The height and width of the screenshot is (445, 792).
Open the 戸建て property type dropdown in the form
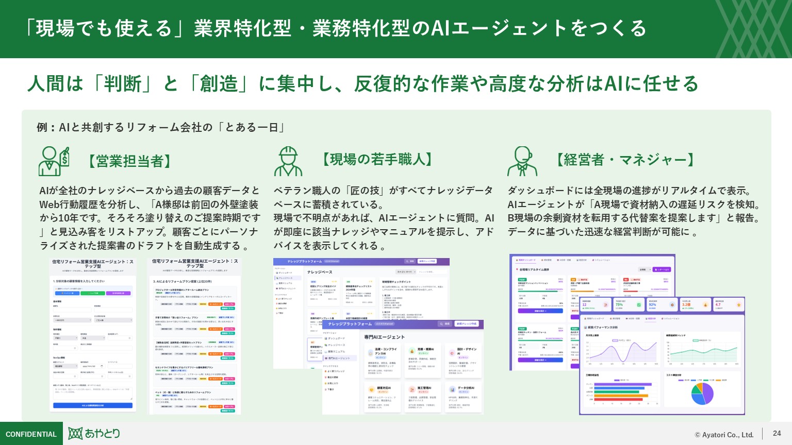tap(65, 338)
